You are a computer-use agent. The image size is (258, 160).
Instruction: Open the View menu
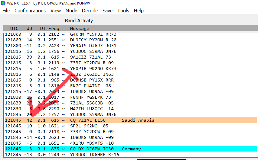(56, 11)
